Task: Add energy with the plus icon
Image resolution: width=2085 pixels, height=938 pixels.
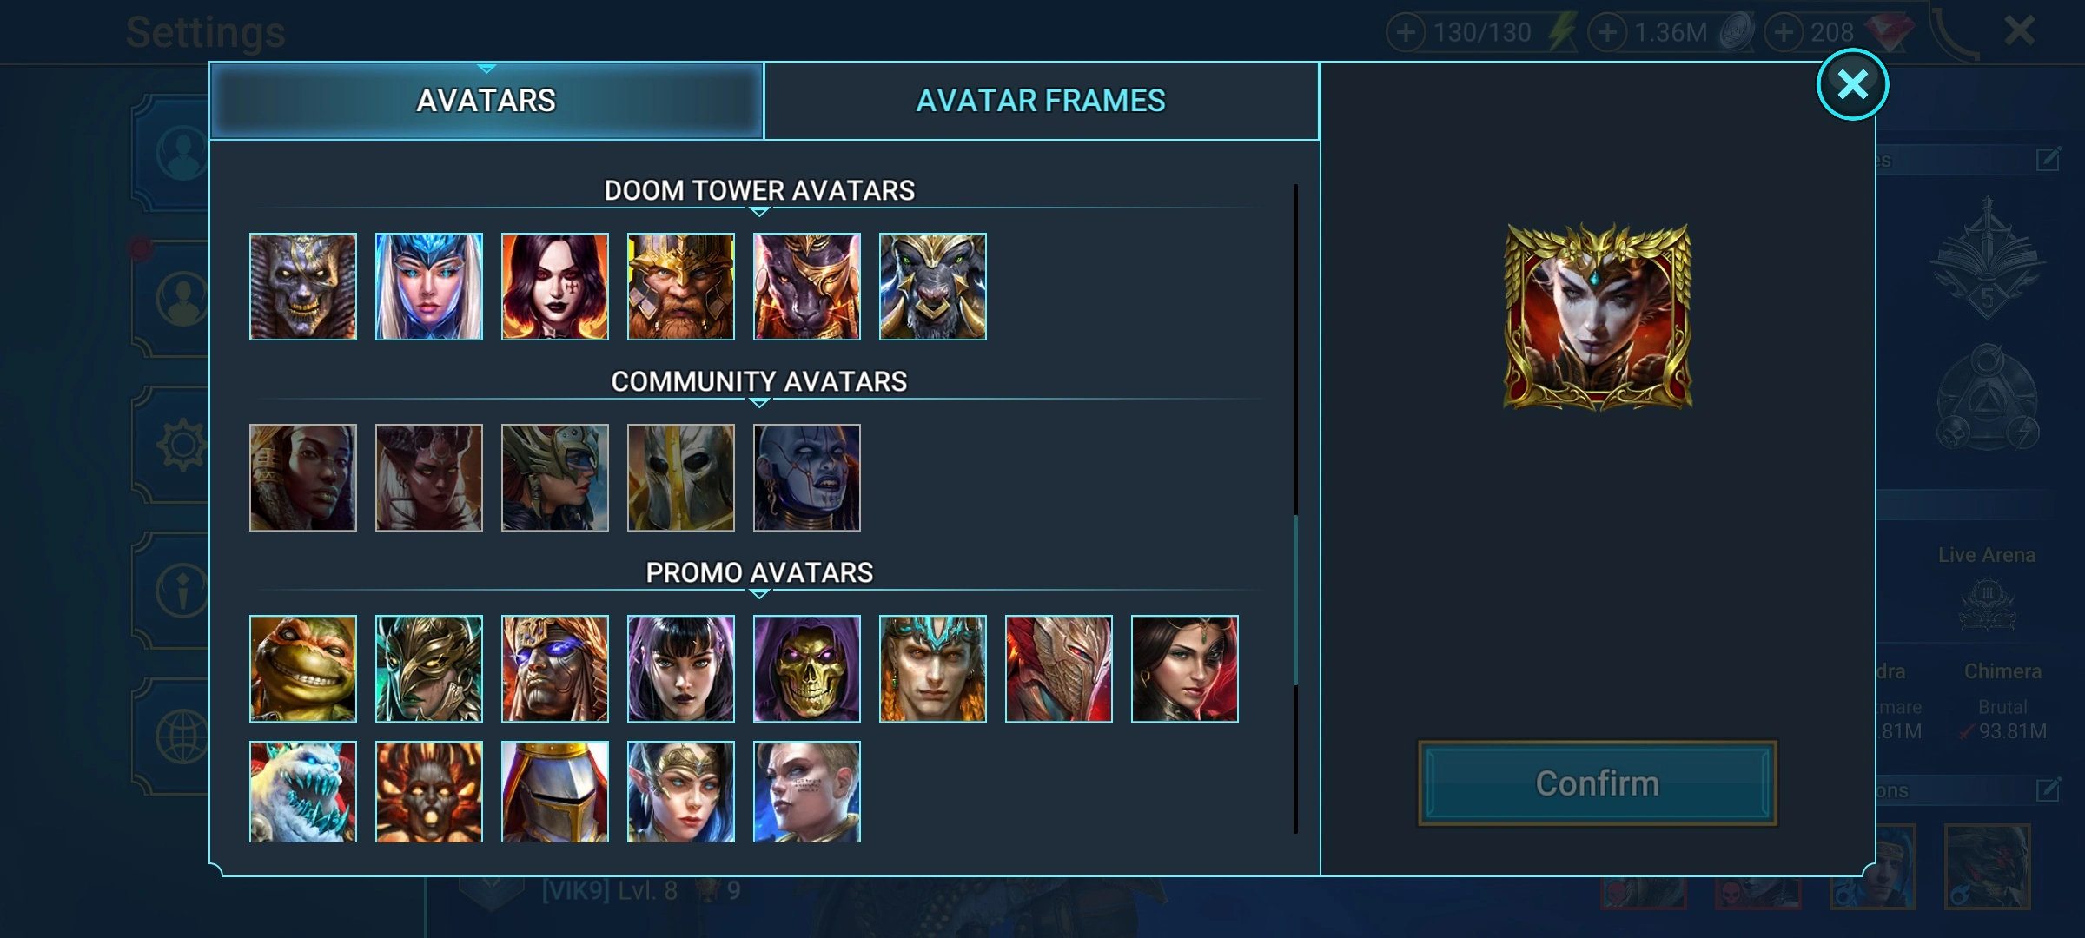Action: pos(1406,33)
